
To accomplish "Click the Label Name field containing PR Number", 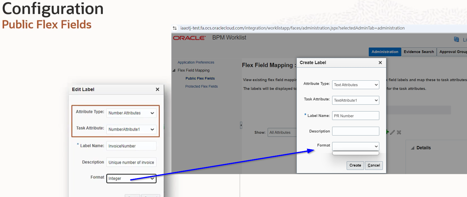I will coord(356,115).
